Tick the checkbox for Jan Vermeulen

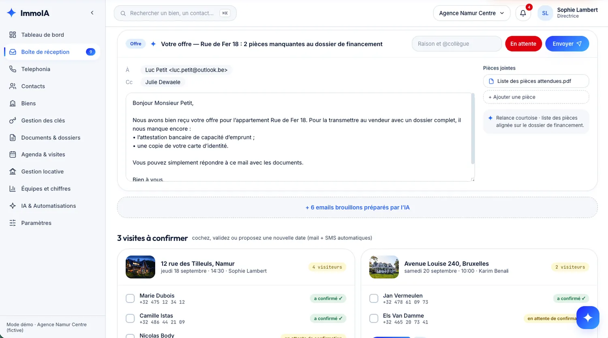point(374,298)
